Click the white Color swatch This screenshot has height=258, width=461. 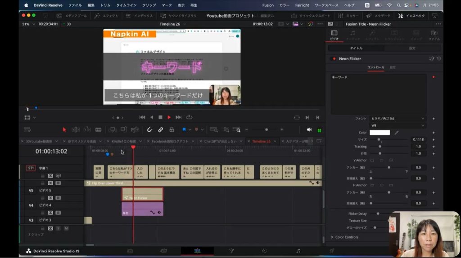pos(380,133)
